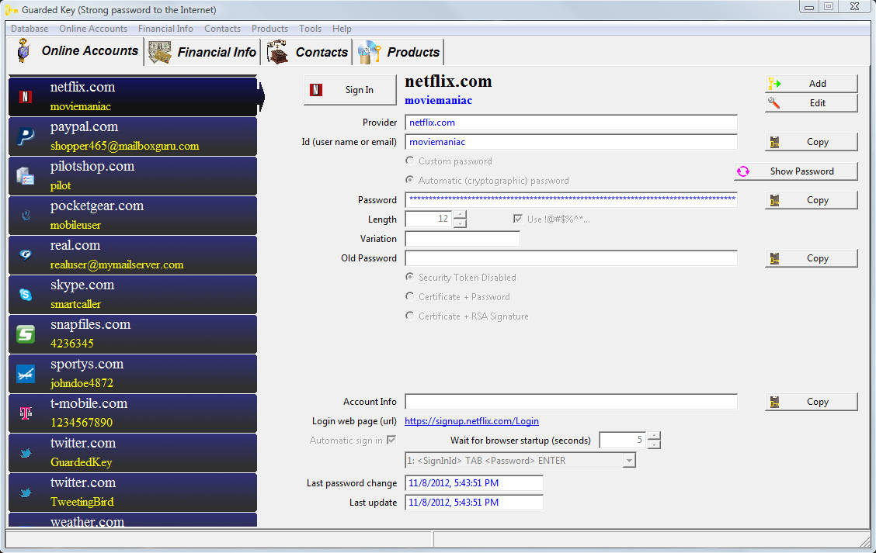Click the Online Accounts key icon
The image size is (876, 553).
(x=23, y=50)
